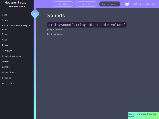Go to the Previous page
This screenshot has width=159, height=119.
62,4
